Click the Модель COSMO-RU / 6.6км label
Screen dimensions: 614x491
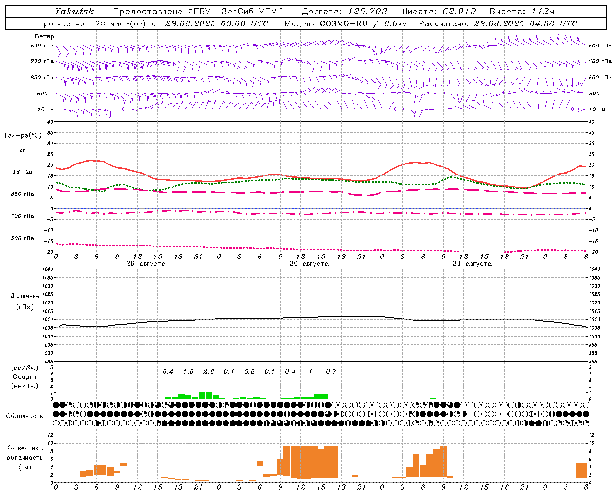coord(346,23)
